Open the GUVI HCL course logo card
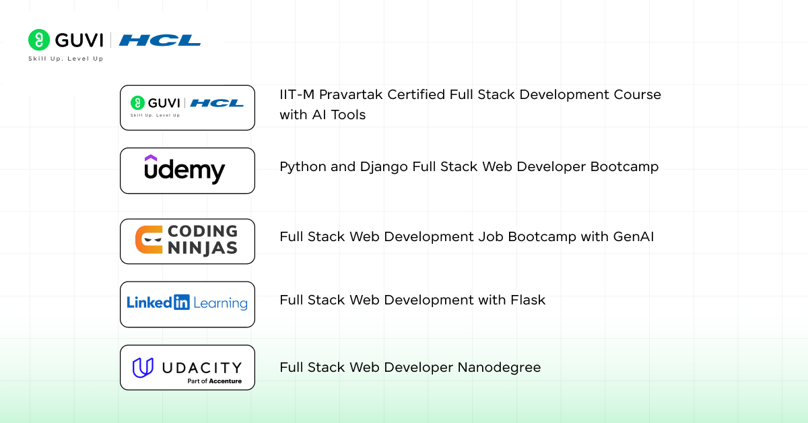Screen dimensions: 808x423 (x=187, y=107)
